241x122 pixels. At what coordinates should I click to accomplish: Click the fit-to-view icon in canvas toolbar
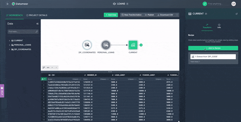pos(48,67)
